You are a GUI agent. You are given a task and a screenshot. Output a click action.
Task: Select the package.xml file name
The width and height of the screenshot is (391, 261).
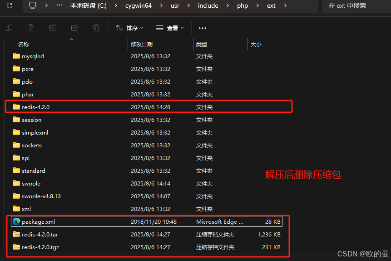pyautogui.click(x=39, y=222)
